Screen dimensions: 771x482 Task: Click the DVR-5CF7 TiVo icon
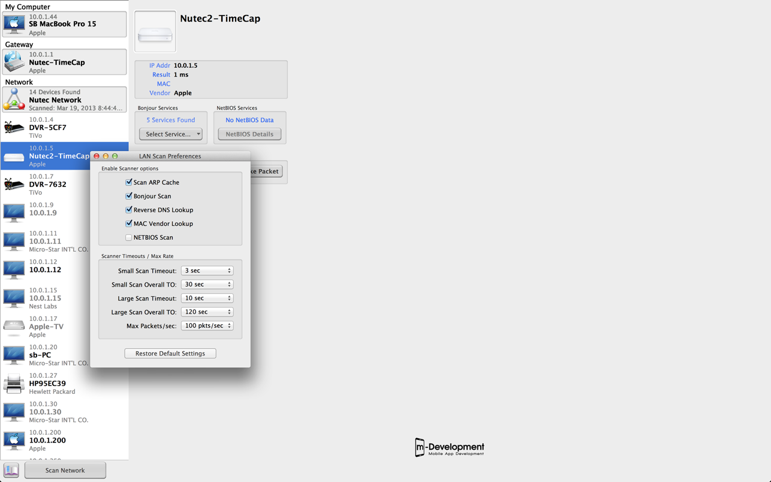point(14,128)
